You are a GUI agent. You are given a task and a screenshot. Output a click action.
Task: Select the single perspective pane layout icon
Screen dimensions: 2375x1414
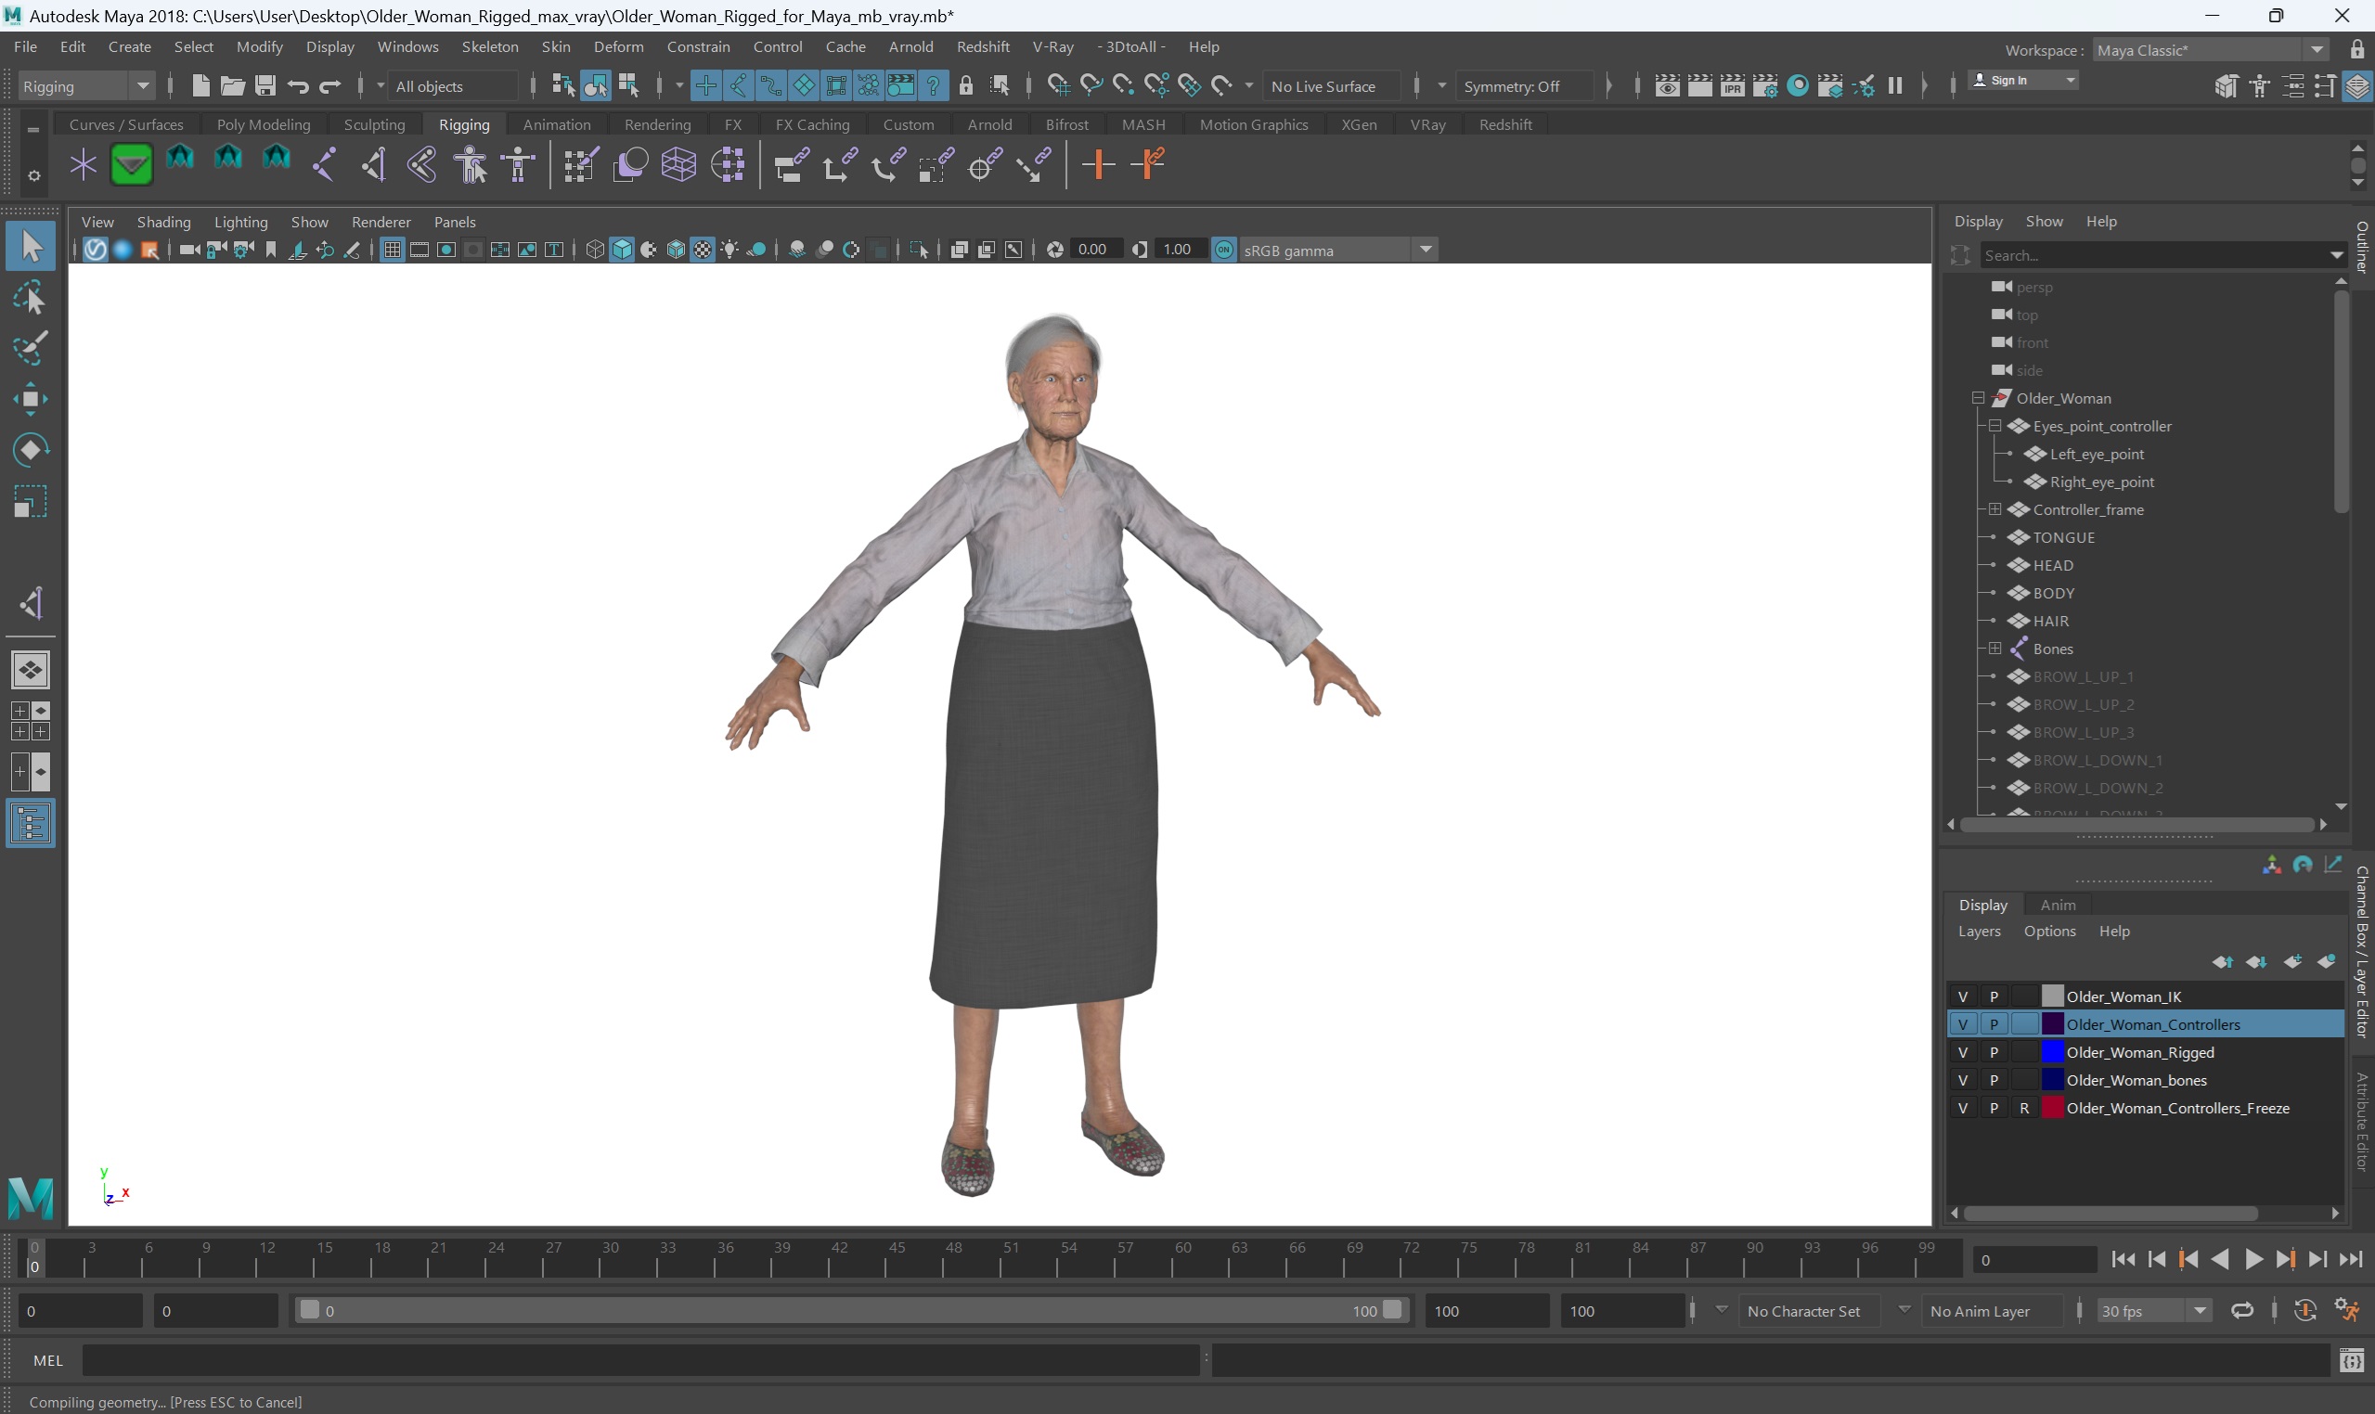[x=31, y=670]
